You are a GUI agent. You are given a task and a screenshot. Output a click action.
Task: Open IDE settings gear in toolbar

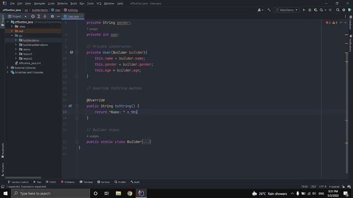(344, 10)
